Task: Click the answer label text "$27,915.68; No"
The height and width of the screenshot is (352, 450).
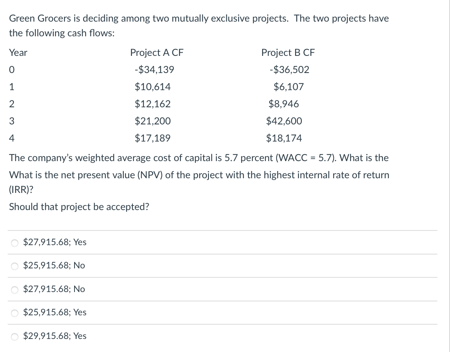Action: (54, 289)
